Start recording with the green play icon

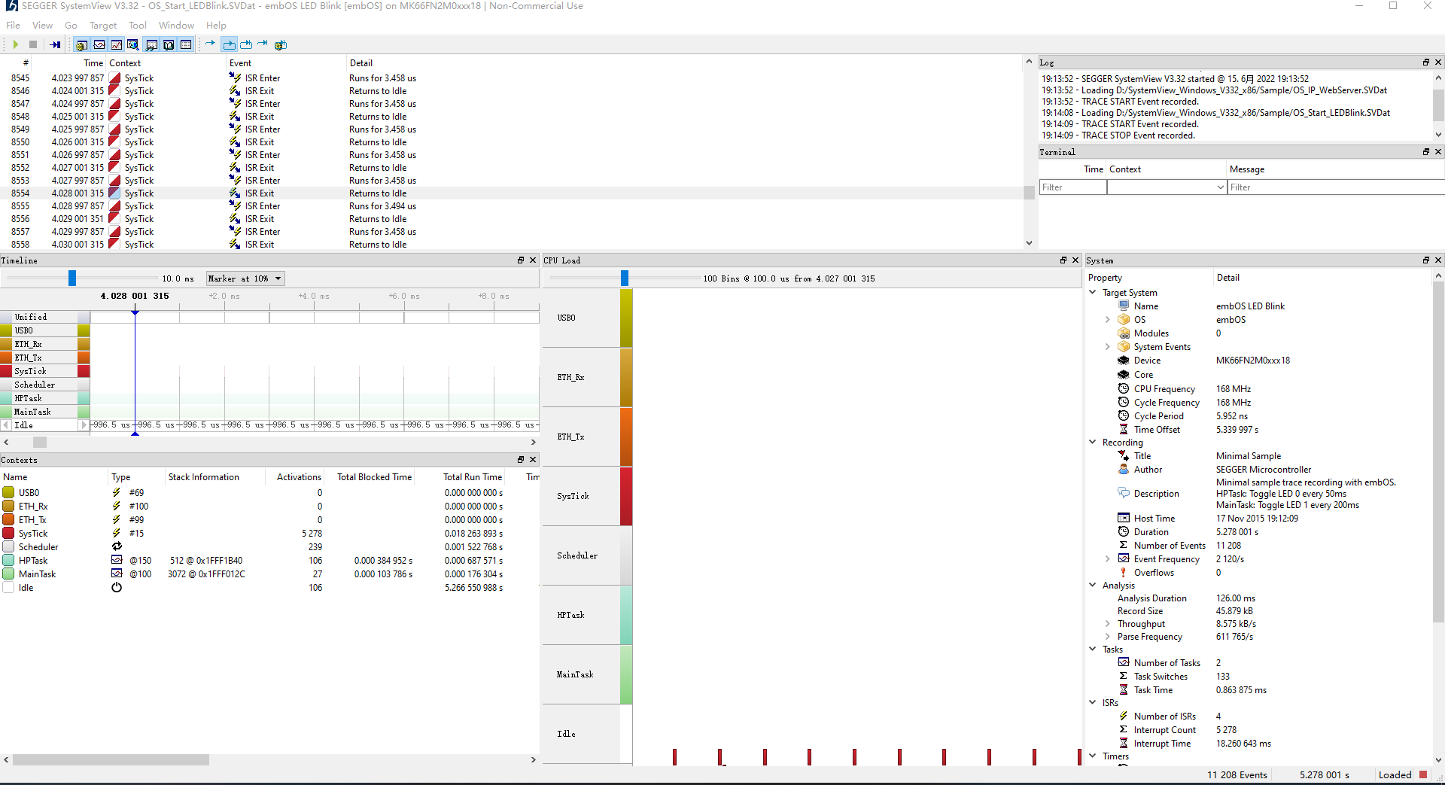tap(15, 45)
